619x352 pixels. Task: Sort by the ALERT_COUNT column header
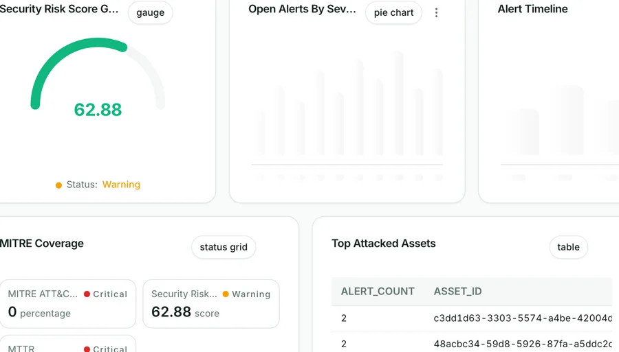point(378,292)
